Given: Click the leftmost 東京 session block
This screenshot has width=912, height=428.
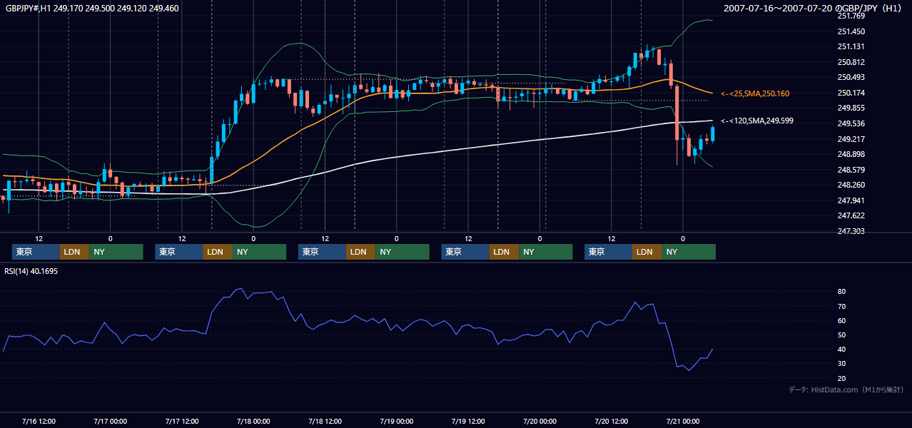Looking at the screenshot, I should point(36,252).
